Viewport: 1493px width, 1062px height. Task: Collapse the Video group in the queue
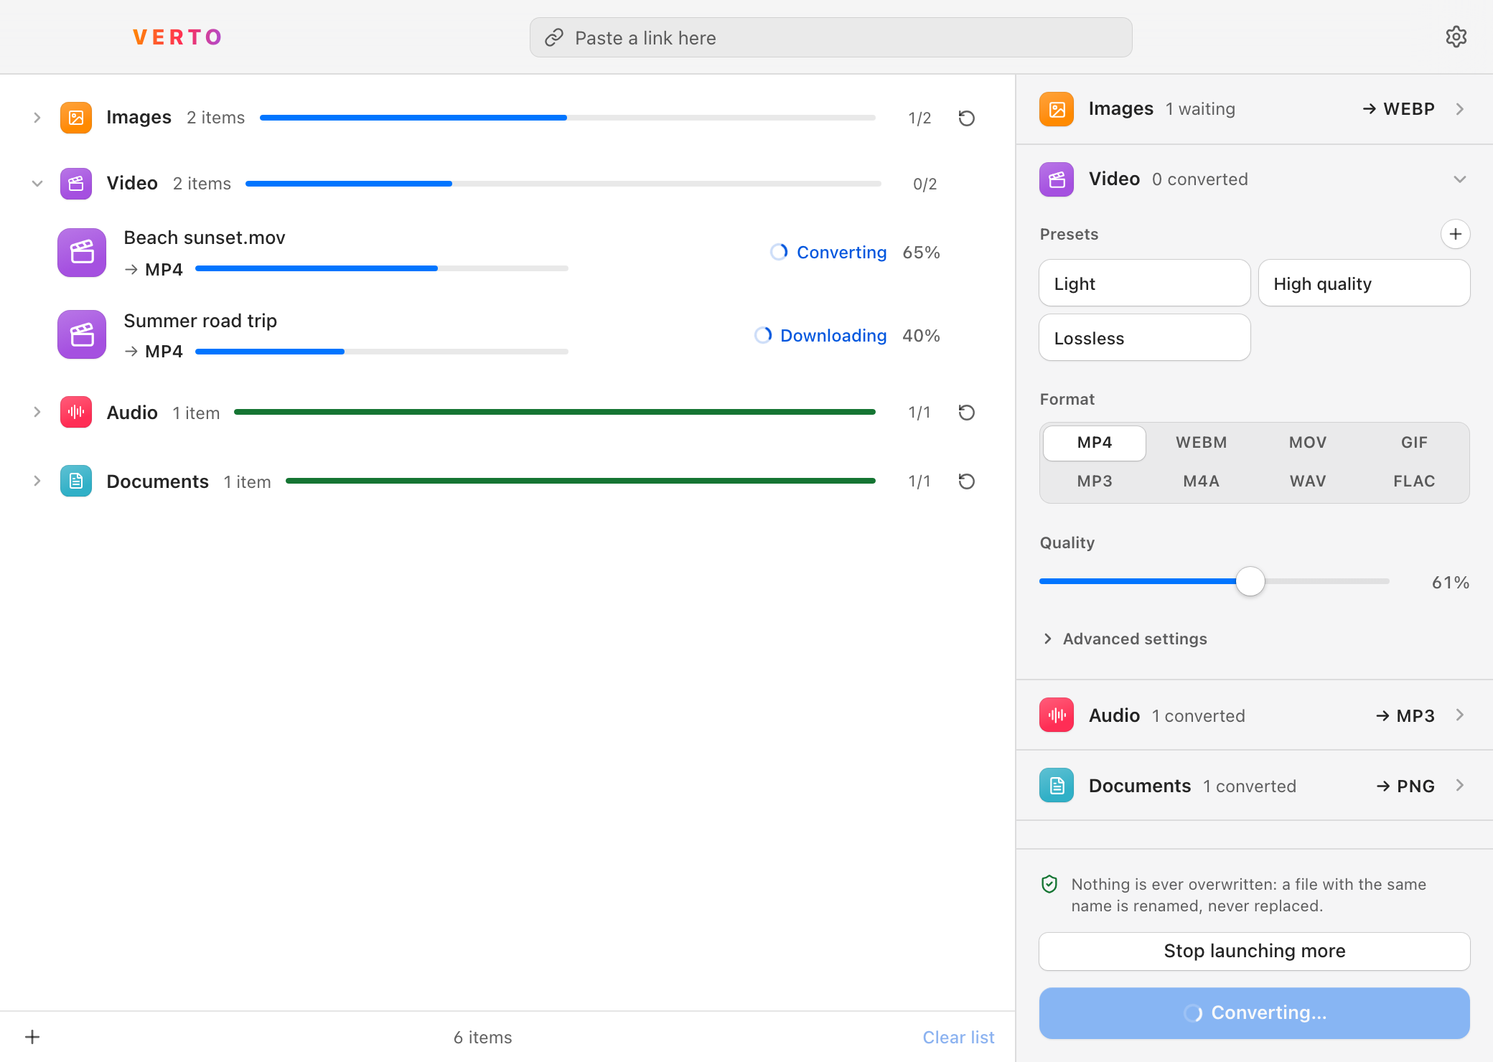[x=37, y=184]
